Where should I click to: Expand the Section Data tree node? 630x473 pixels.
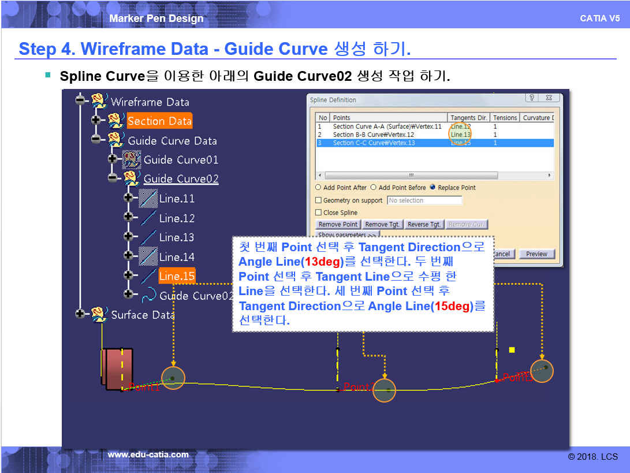(96, 121)
